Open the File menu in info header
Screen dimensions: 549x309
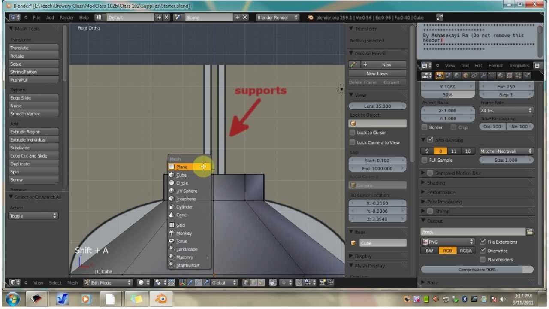[37, 18]
